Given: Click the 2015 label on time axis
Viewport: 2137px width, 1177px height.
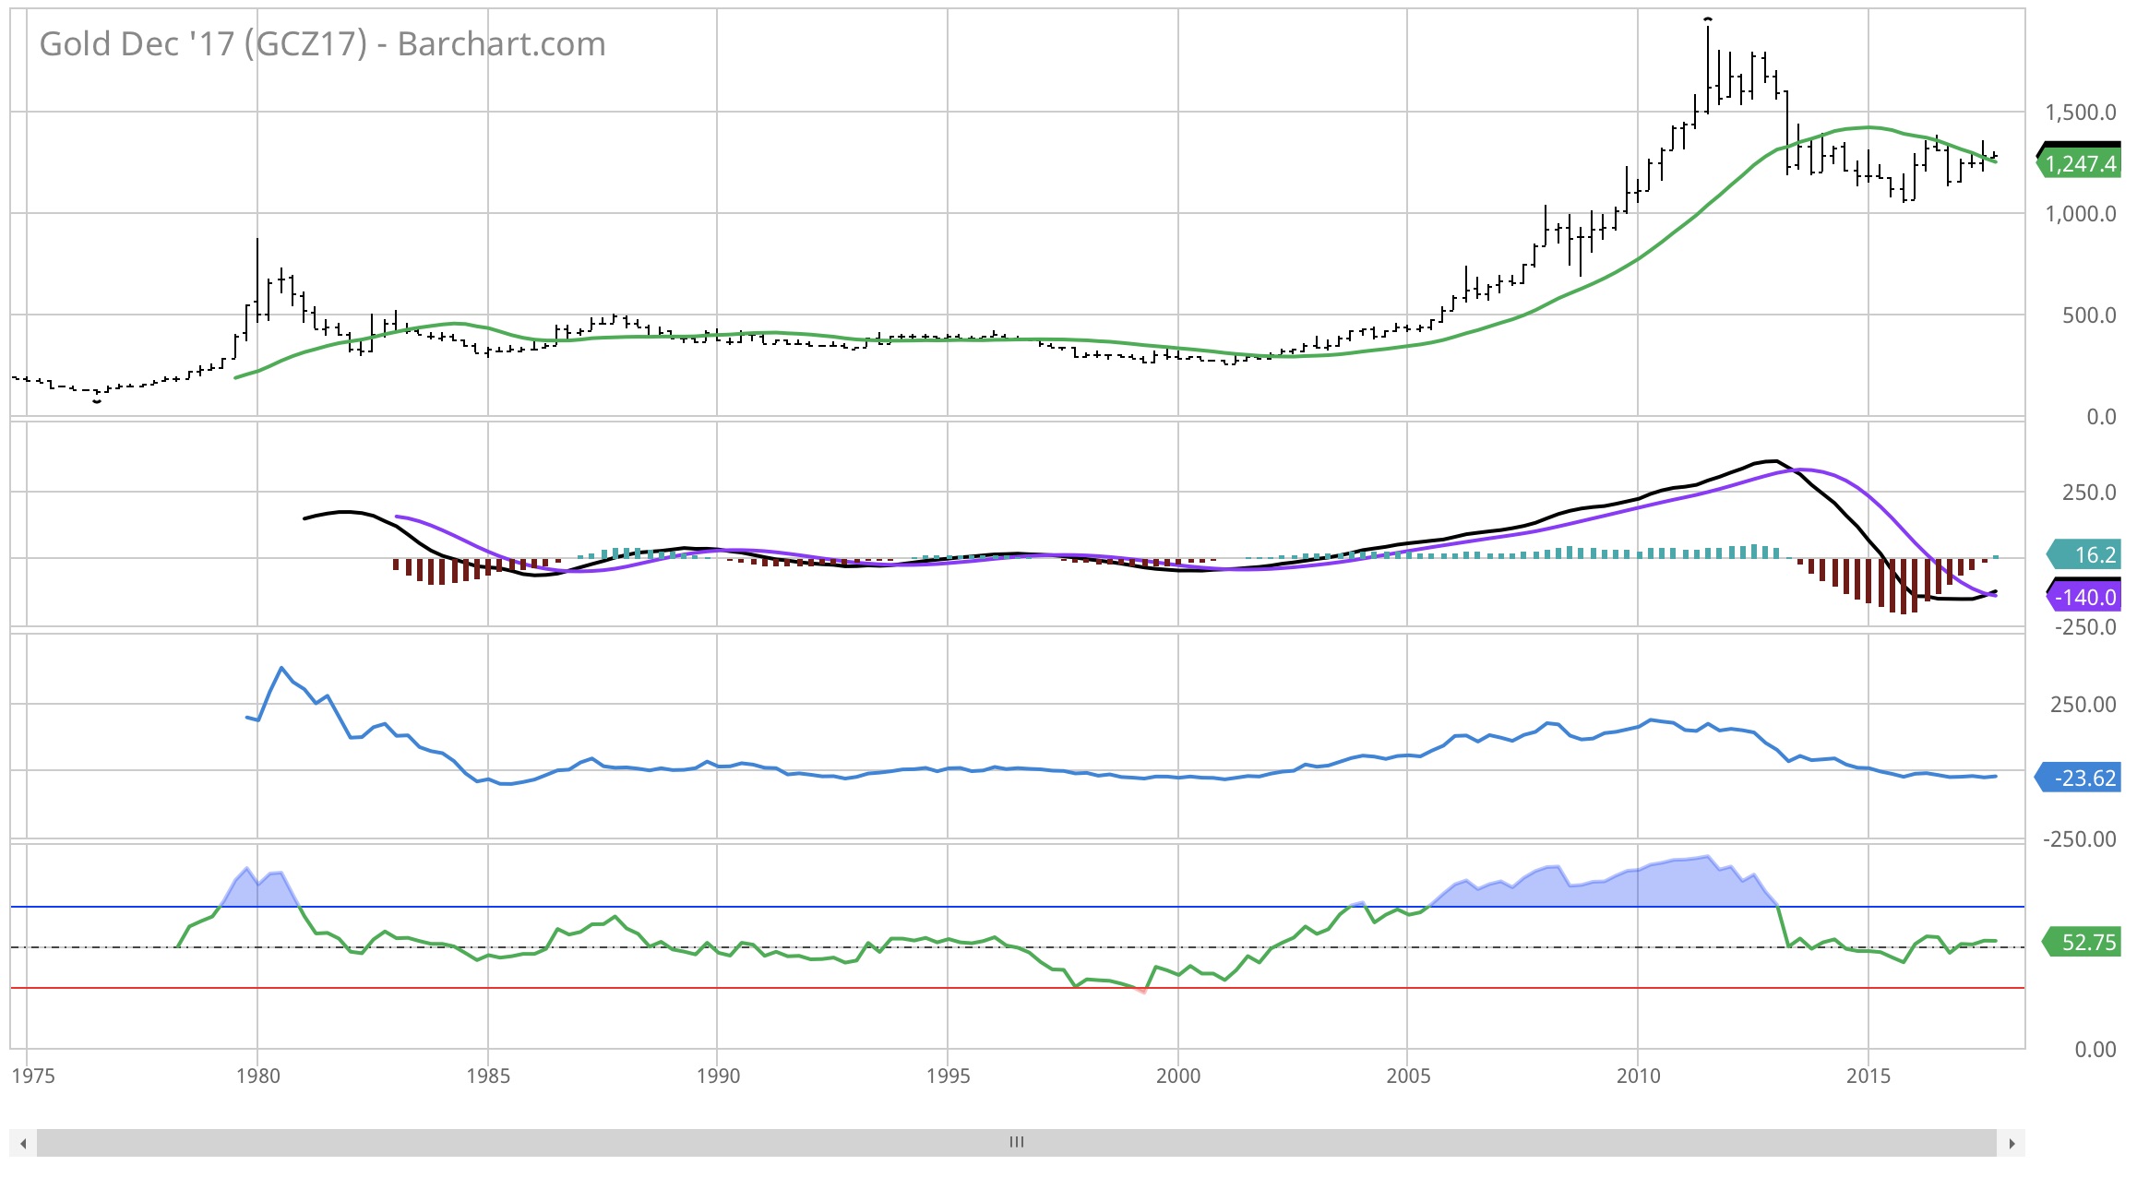Looking at the screenshot, I should point(1868,1076).
